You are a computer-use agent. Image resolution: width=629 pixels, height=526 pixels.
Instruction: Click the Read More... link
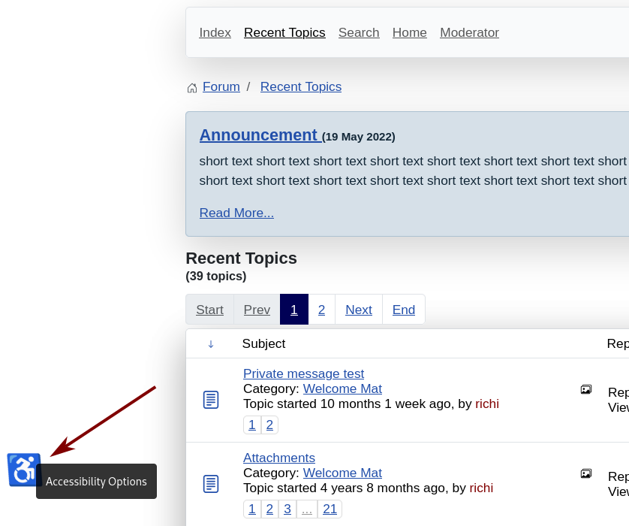point(236,213)
